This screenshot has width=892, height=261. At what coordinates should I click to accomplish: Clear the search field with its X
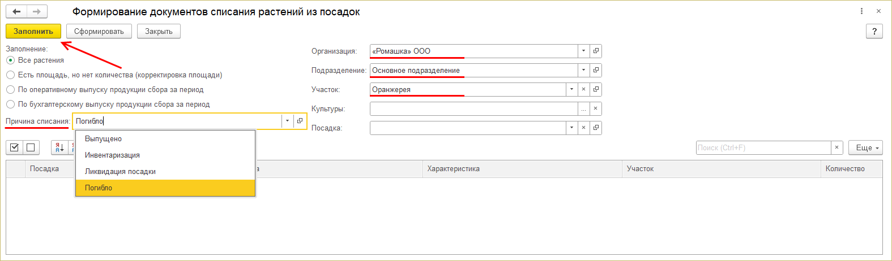[837, 147]
